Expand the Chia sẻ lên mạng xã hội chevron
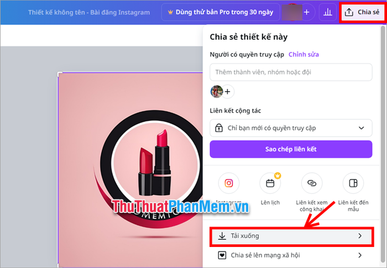The image size is (387, 268). click(x=360, y=255)
